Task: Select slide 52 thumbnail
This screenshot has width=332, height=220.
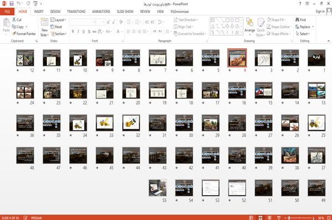Action: [237, 187]
